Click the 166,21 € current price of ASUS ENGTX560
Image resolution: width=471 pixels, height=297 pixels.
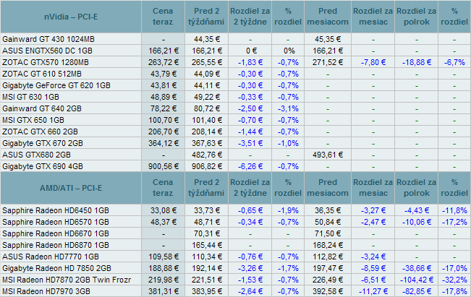(163, 51)
